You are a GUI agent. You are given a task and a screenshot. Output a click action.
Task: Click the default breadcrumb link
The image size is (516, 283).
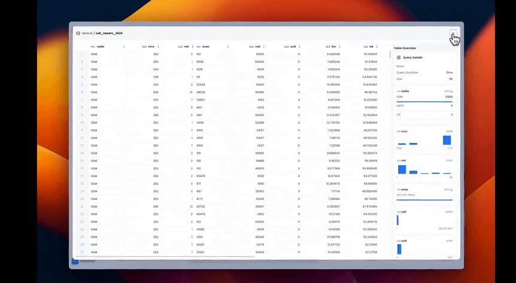(x=87, y=33)
